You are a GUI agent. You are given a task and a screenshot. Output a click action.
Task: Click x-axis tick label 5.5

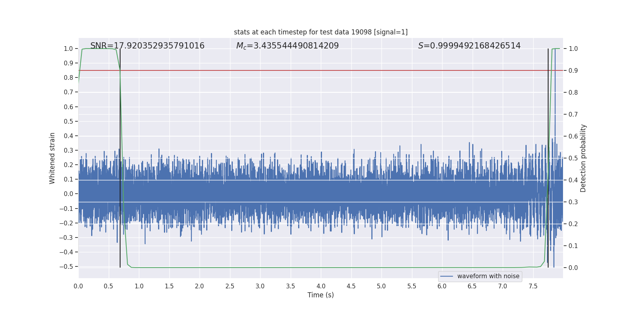pyautogui.click(x=412, y=286)
